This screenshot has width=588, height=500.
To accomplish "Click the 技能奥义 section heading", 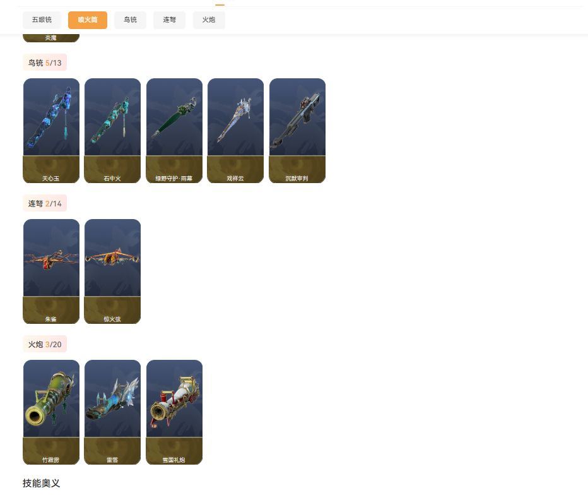I will (41, 483).
